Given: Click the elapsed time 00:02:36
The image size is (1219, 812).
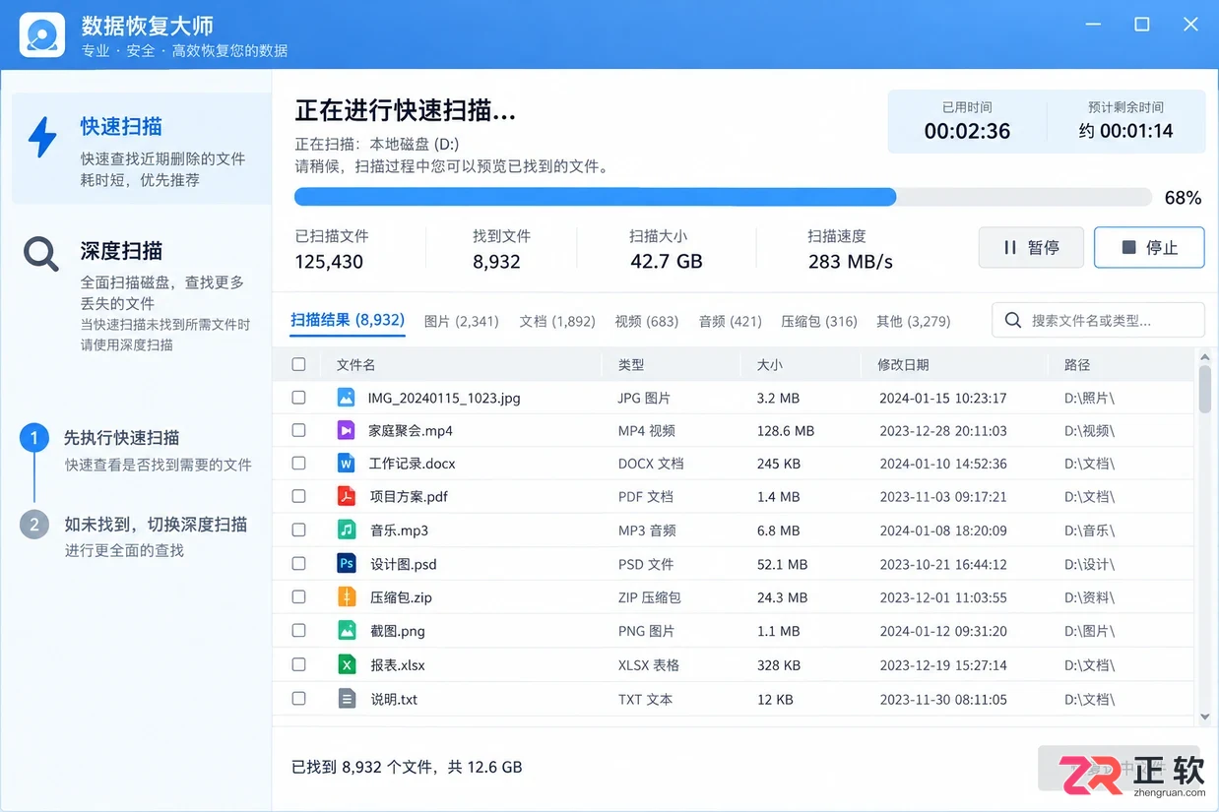Looking at the screenshot, I should pyautogui.click(x=967, y=131).
